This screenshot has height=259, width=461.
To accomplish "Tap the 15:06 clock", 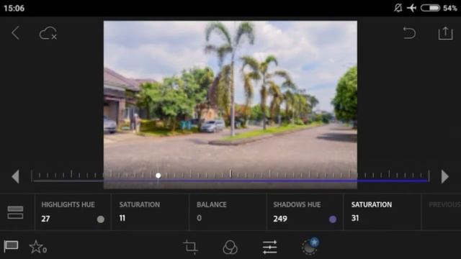I will 14,8.
